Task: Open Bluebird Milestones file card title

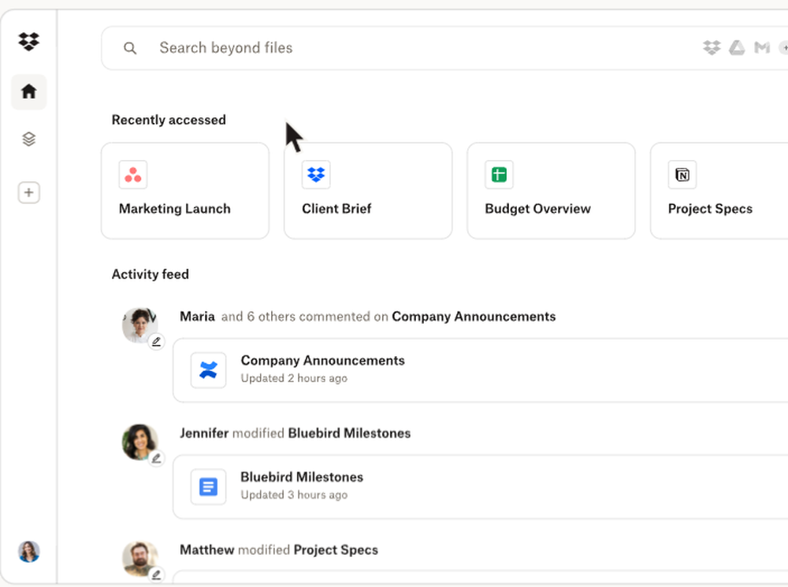Action: [302, 477]
